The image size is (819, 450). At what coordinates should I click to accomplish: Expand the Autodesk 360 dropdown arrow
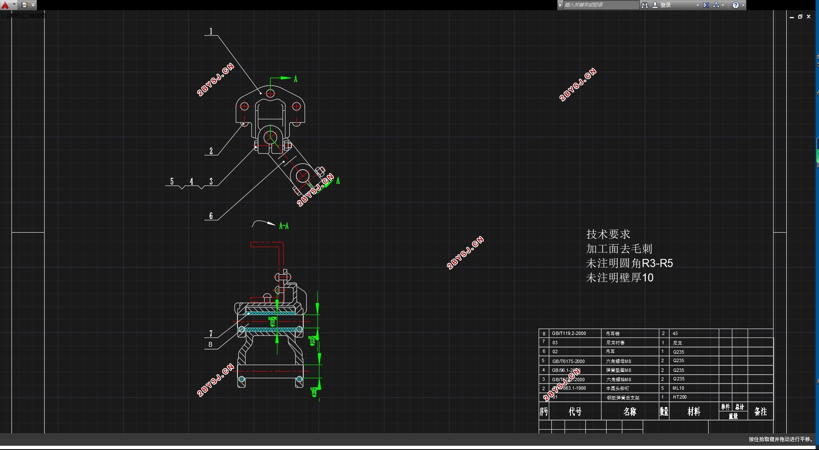pyautogui.click(x=723, y=5)
